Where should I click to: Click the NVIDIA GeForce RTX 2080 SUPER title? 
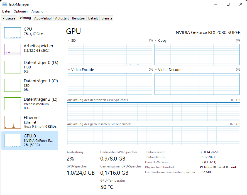point(208,33)
